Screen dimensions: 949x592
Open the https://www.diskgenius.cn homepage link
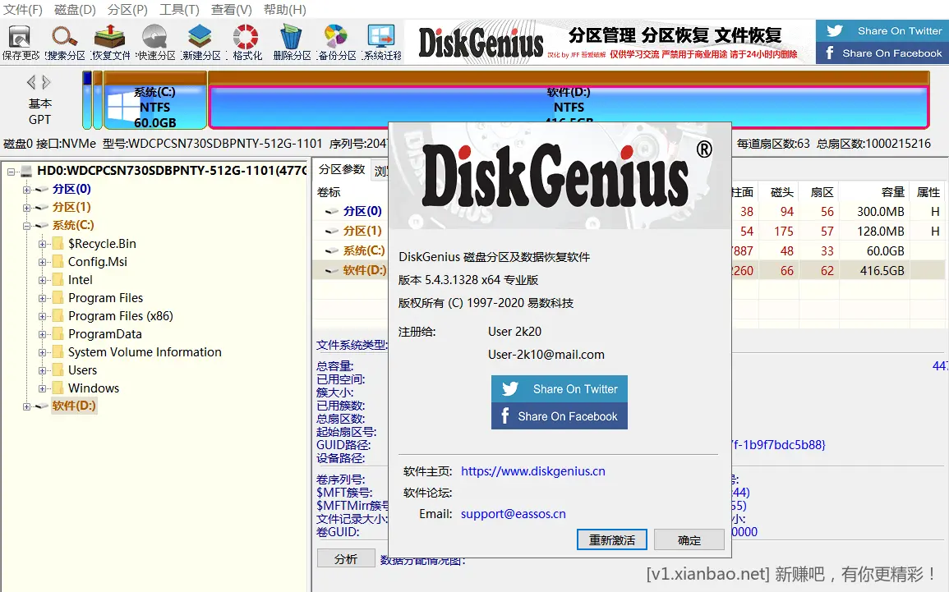tap(533, 471)
